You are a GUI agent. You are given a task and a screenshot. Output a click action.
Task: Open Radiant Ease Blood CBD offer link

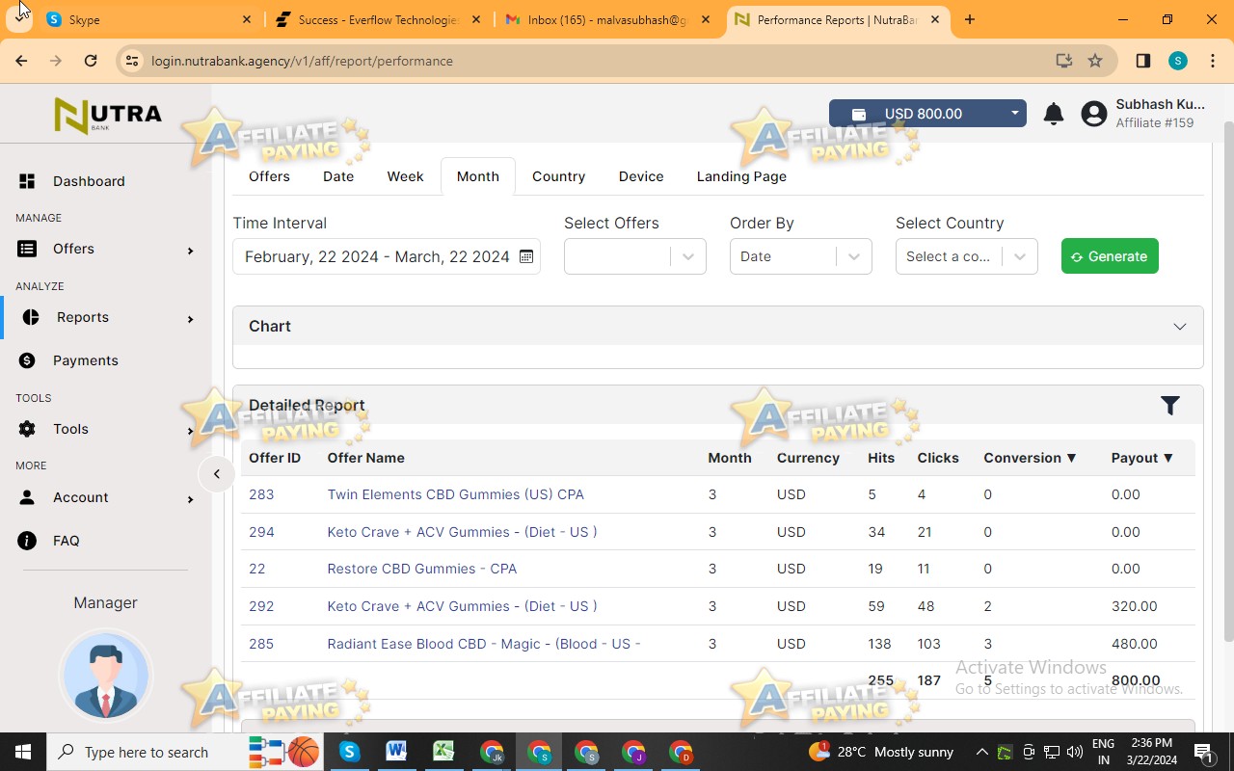click(x=484, y=644)
